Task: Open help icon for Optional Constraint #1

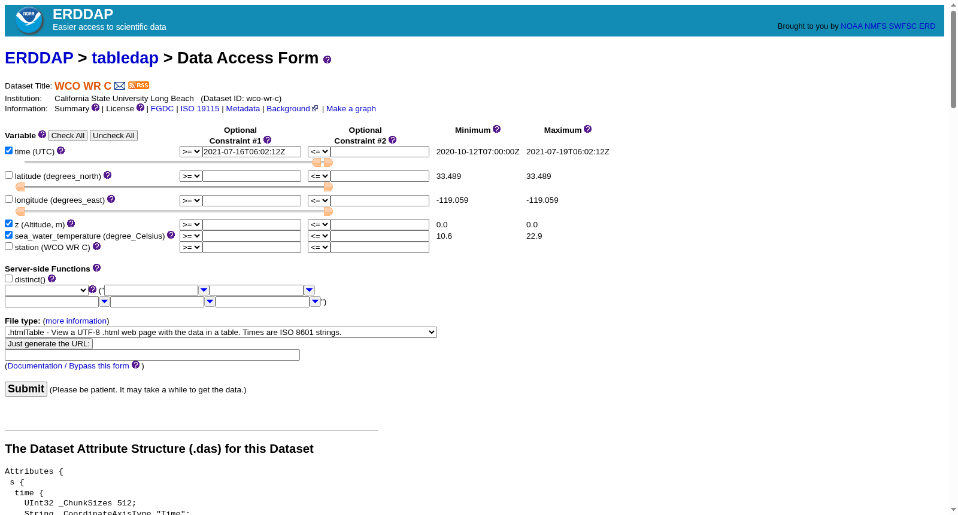Action: pos(267,140)
